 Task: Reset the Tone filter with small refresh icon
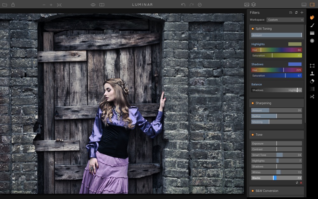coord(297,183)
